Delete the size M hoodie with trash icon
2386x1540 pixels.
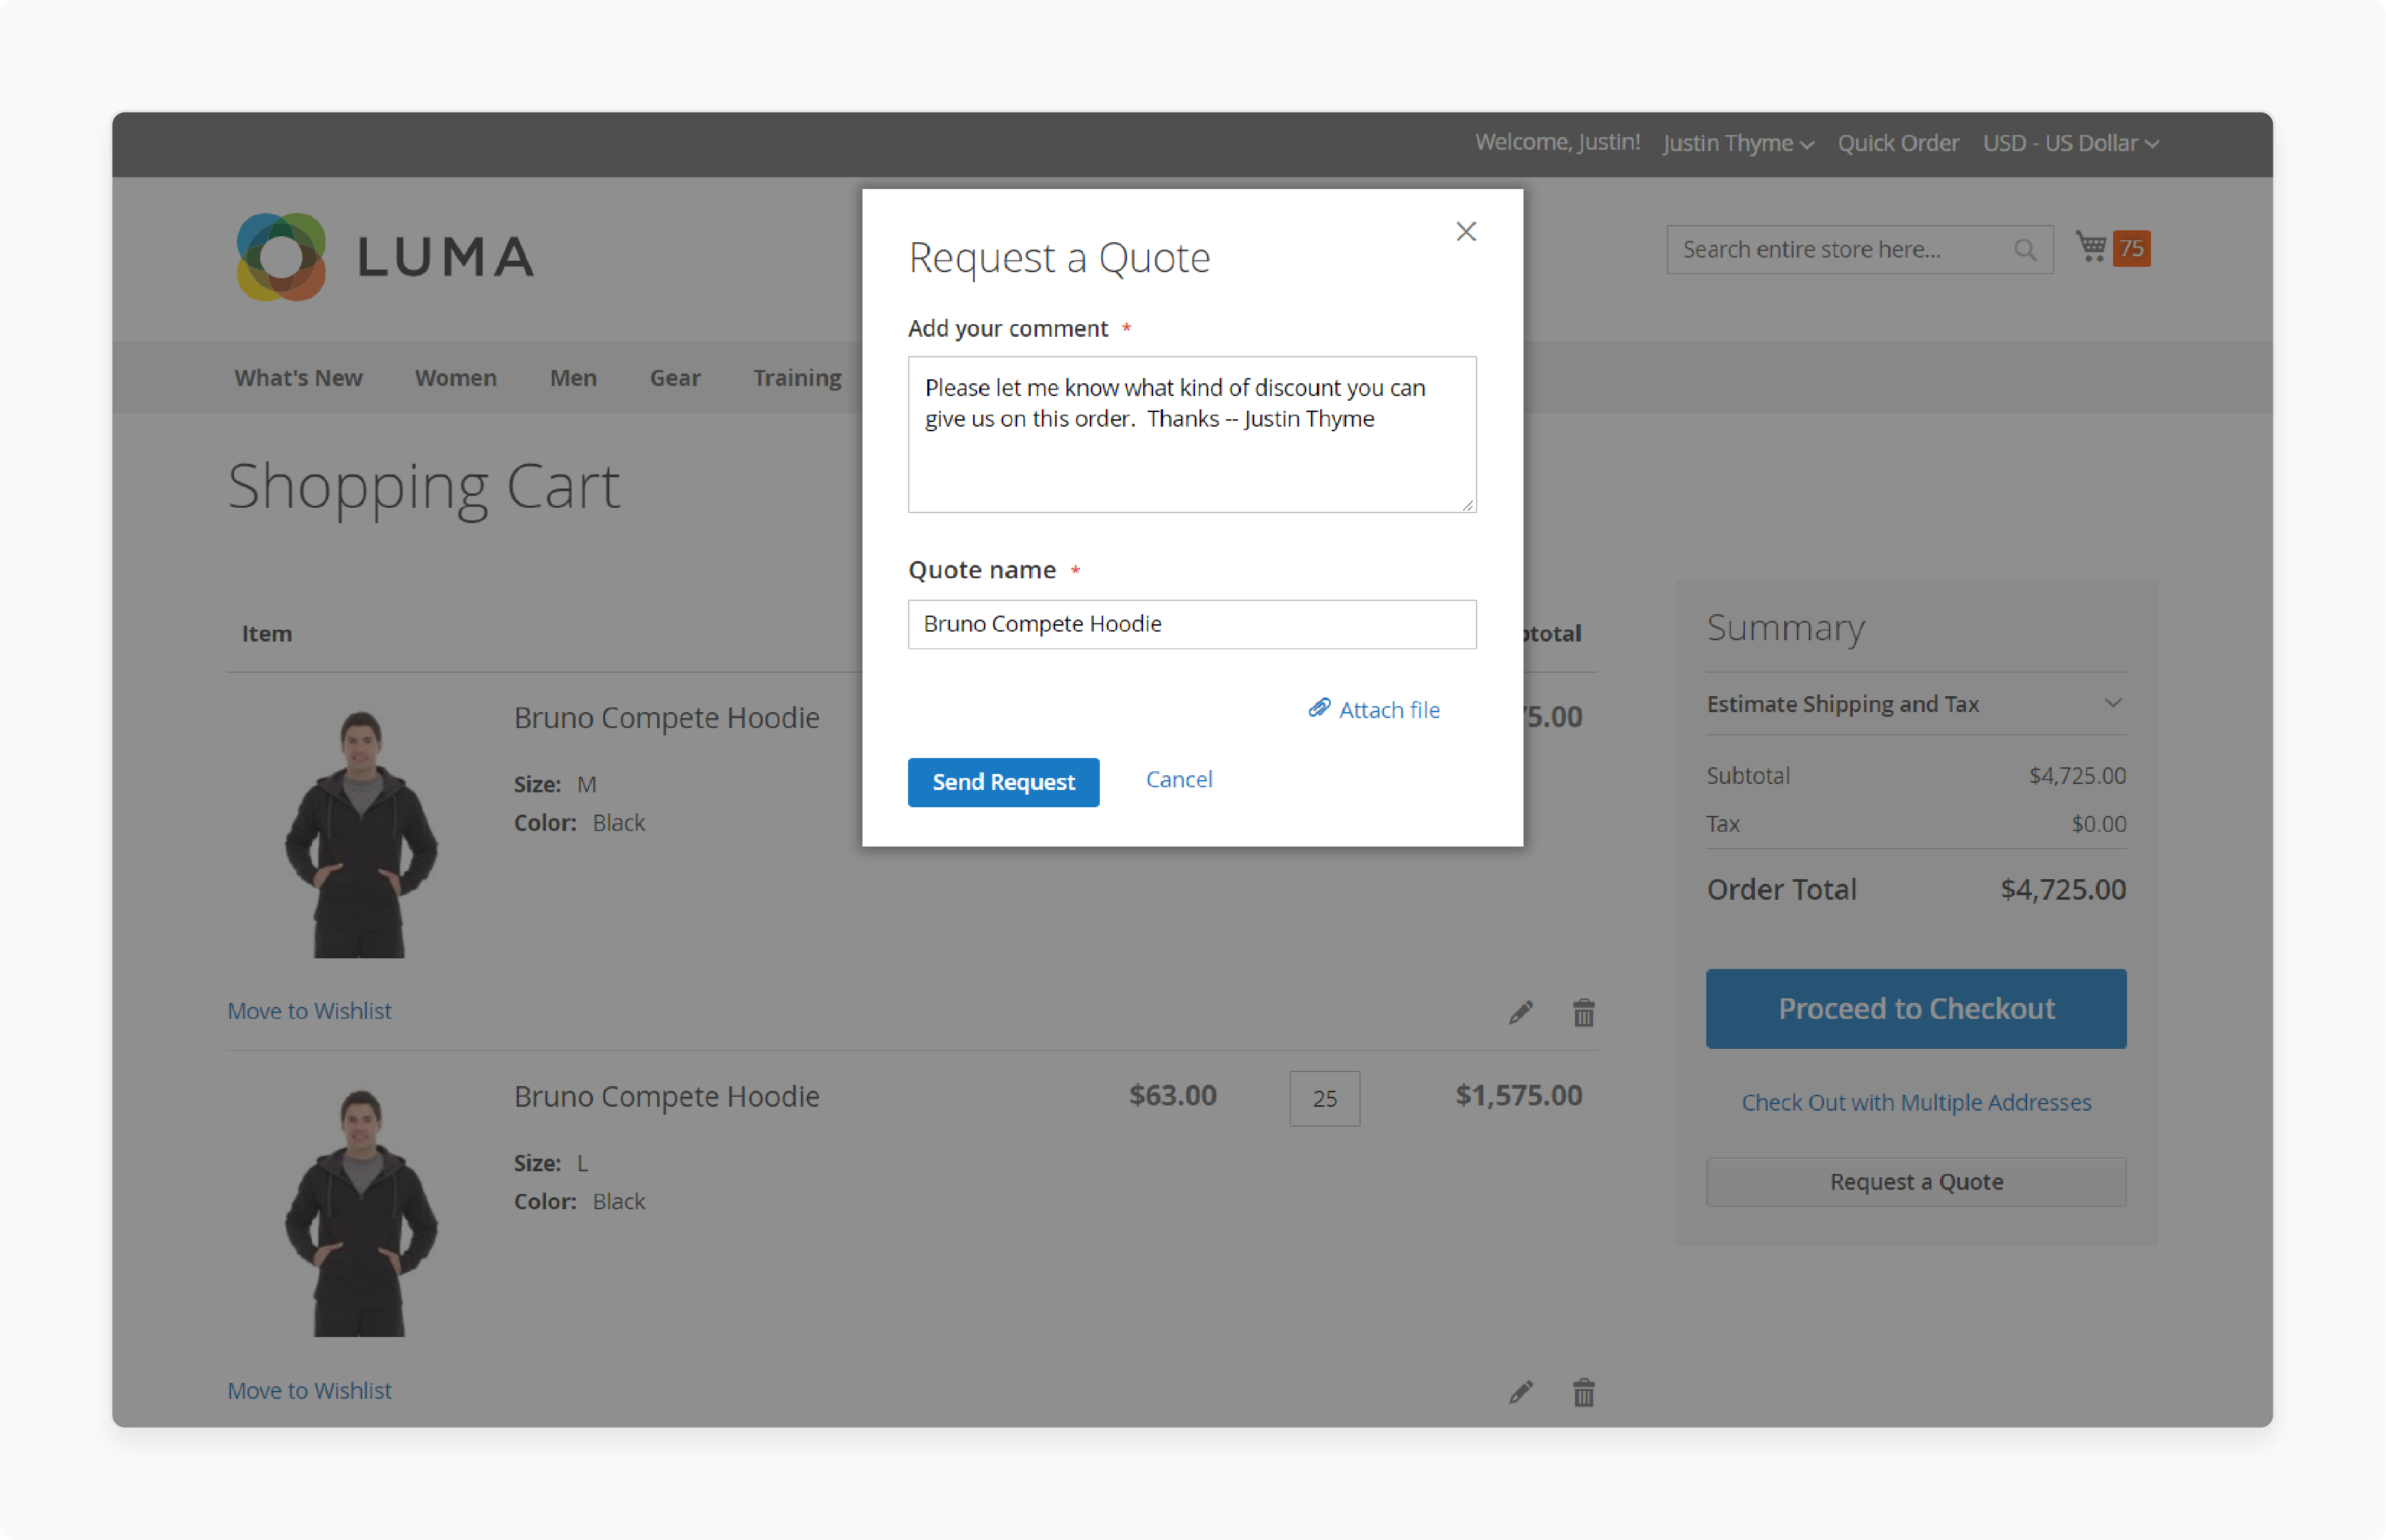tap(1582, 1013)
